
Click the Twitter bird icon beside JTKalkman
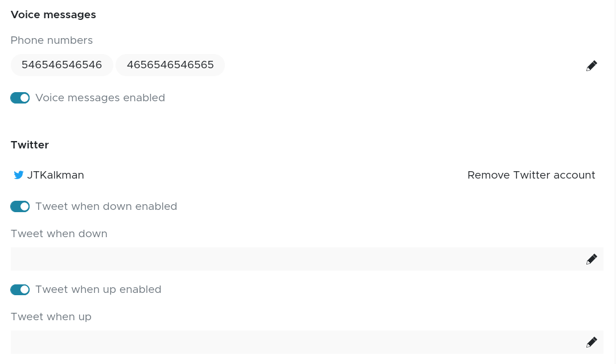[x=19, y=175]
